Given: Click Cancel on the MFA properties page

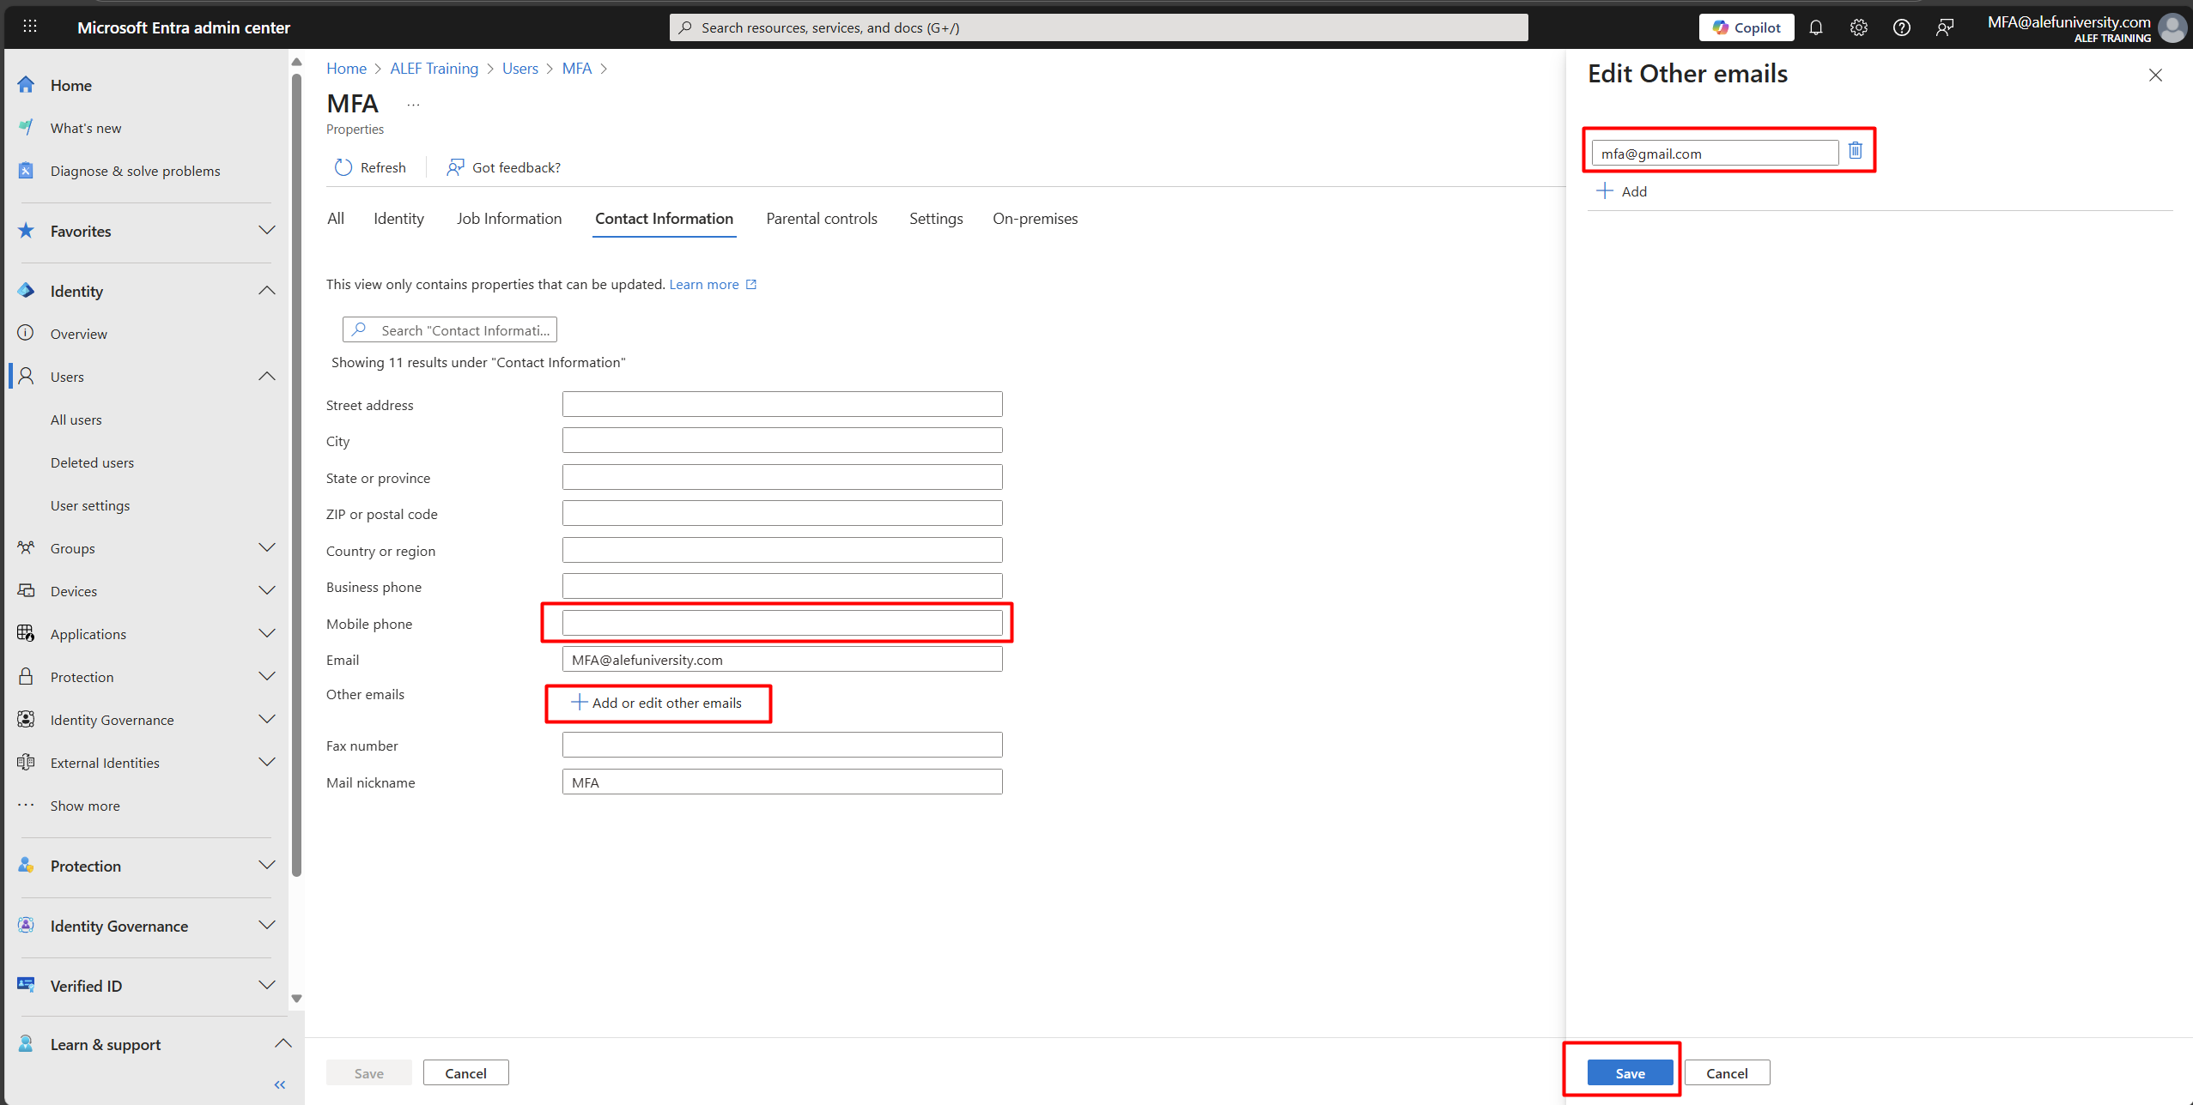Looking at the screenshot, I should (465, 1073).
